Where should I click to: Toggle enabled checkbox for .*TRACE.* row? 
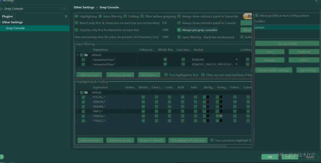(83, 121)
